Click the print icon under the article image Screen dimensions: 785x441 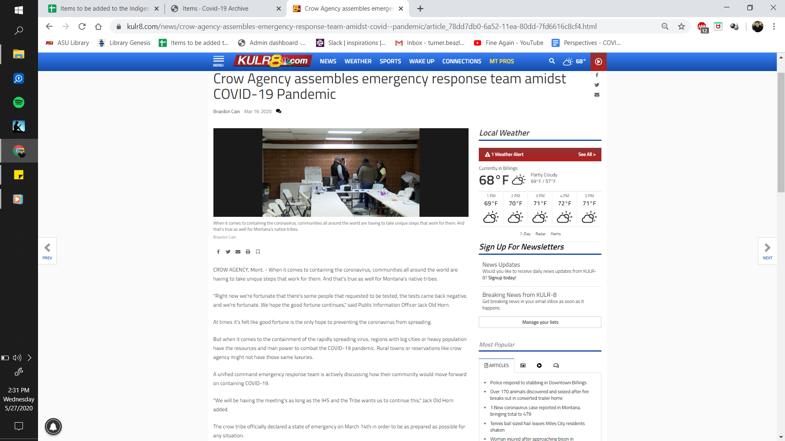(x=248, y=252)
